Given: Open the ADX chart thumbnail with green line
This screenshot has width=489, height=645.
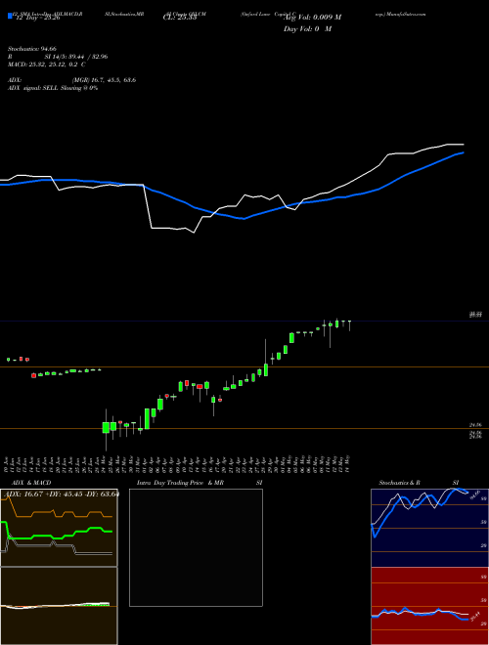Looking at the screenshot, I should 59,528.
